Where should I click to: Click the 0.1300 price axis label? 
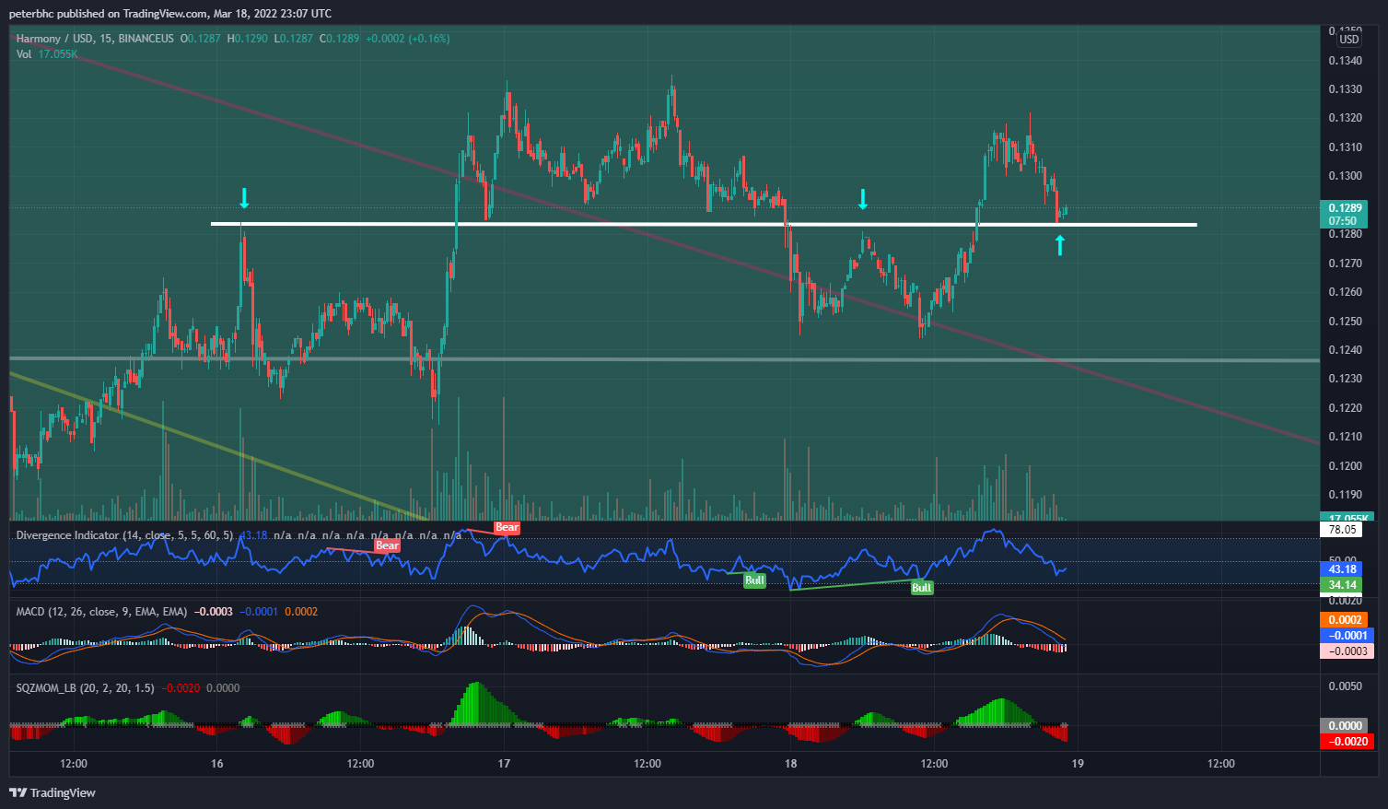[1345, 176]
